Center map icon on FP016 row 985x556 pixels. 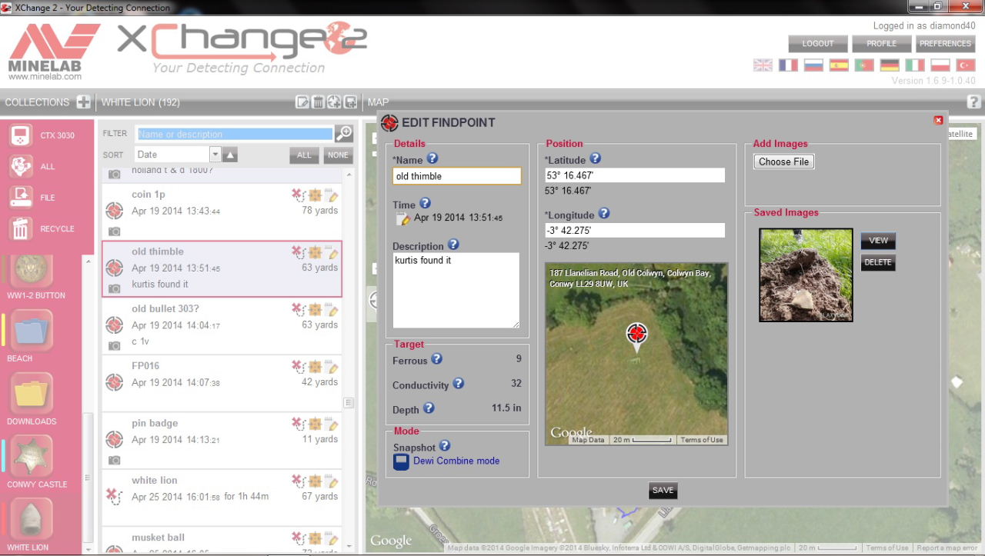(316, 367)
